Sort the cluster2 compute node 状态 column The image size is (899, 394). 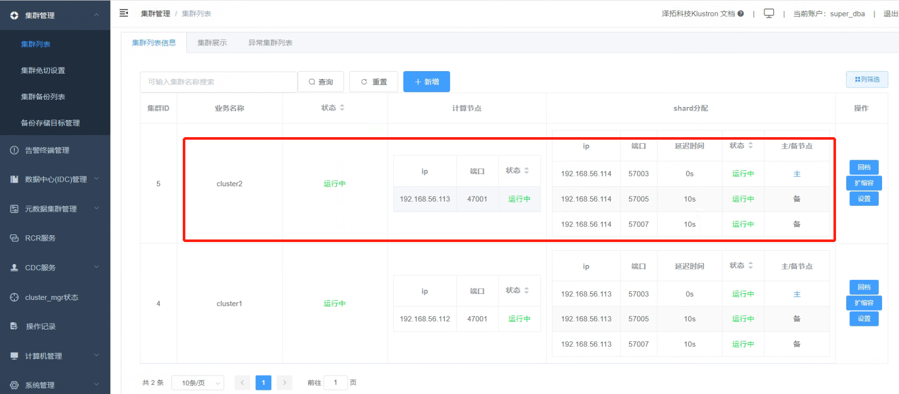(527, 170)
